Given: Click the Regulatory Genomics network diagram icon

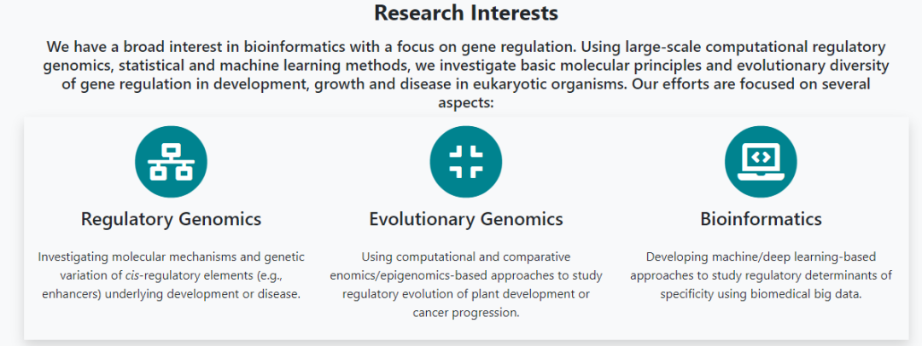Looking at the screenshot, I should [171, 161].
